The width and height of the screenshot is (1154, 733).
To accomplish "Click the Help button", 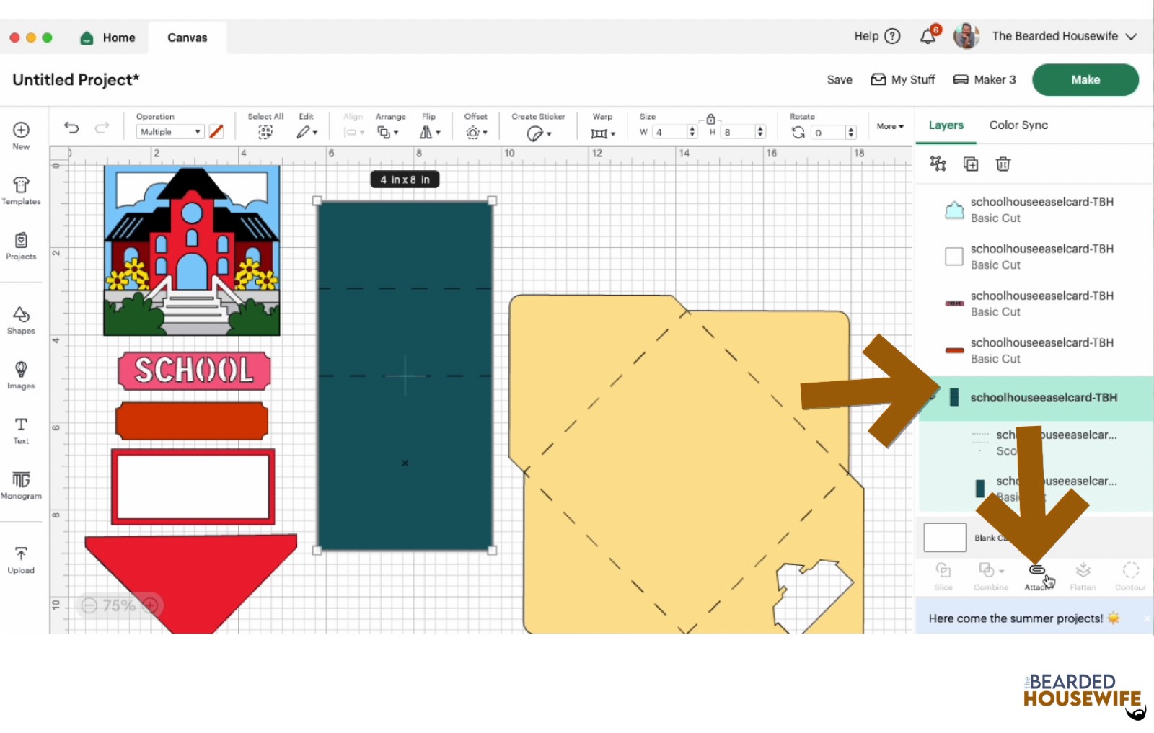I will point(877,36).
